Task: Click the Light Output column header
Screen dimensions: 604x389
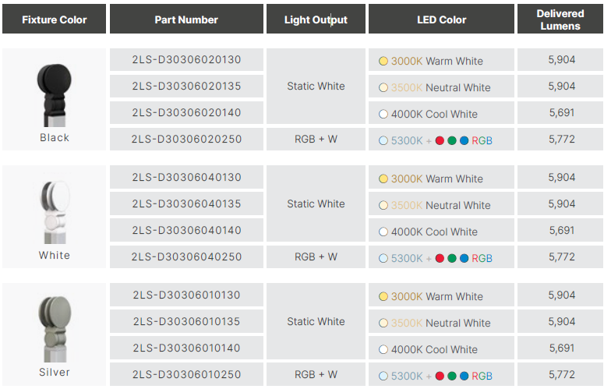Action: [316, 19]
